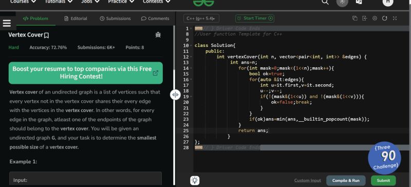The image size is (411, 187).
Task: Copy the editor code
Action: pyautogui.click(x=354, y=18)
